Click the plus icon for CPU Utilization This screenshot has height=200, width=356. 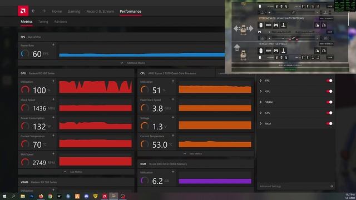[x=173, y=81]
